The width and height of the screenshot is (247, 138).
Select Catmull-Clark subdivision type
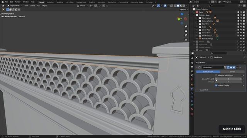click(208, 72)
